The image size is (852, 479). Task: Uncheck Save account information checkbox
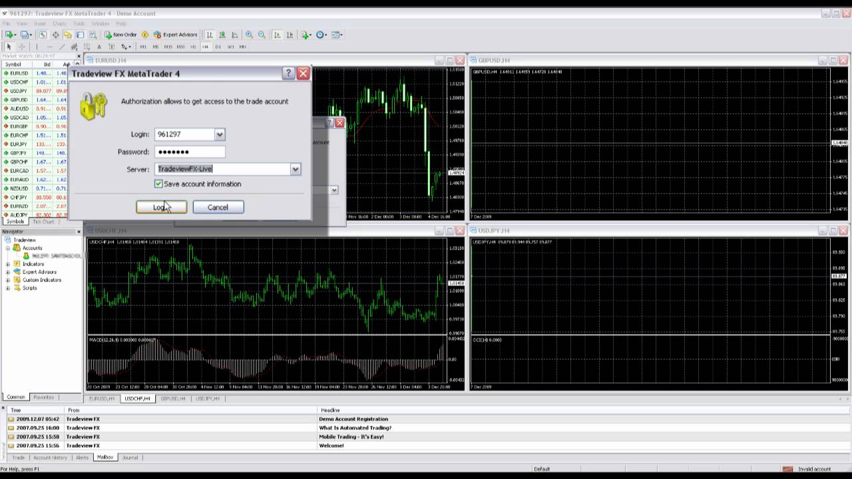158,184
